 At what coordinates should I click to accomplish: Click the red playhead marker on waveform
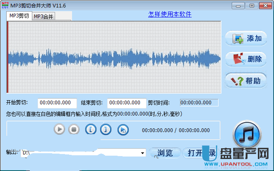(x=7, y=57)
